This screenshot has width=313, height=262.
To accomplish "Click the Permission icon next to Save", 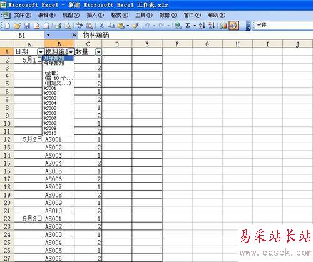I will click(x=37, y=26).
